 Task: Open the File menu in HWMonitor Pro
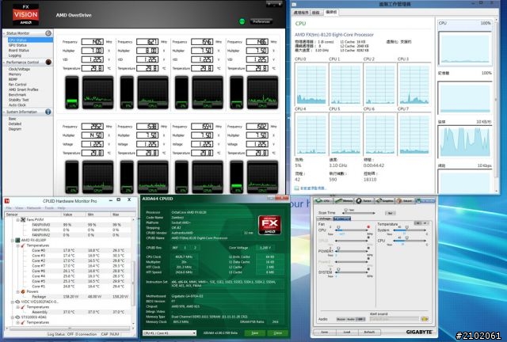[9, 208]
